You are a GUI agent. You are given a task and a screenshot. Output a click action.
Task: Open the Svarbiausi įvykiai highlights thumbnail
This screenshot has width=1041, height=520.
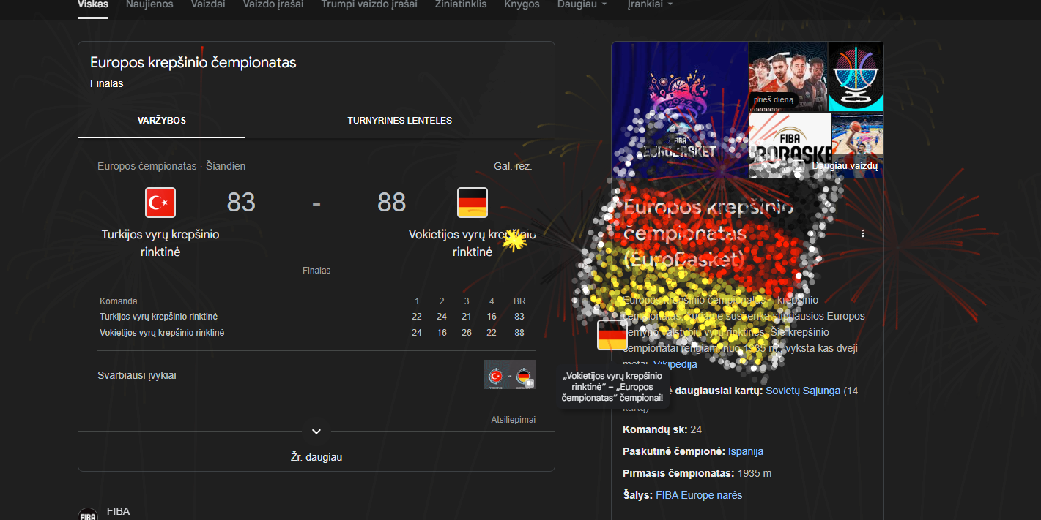click(x=509, y=374)
